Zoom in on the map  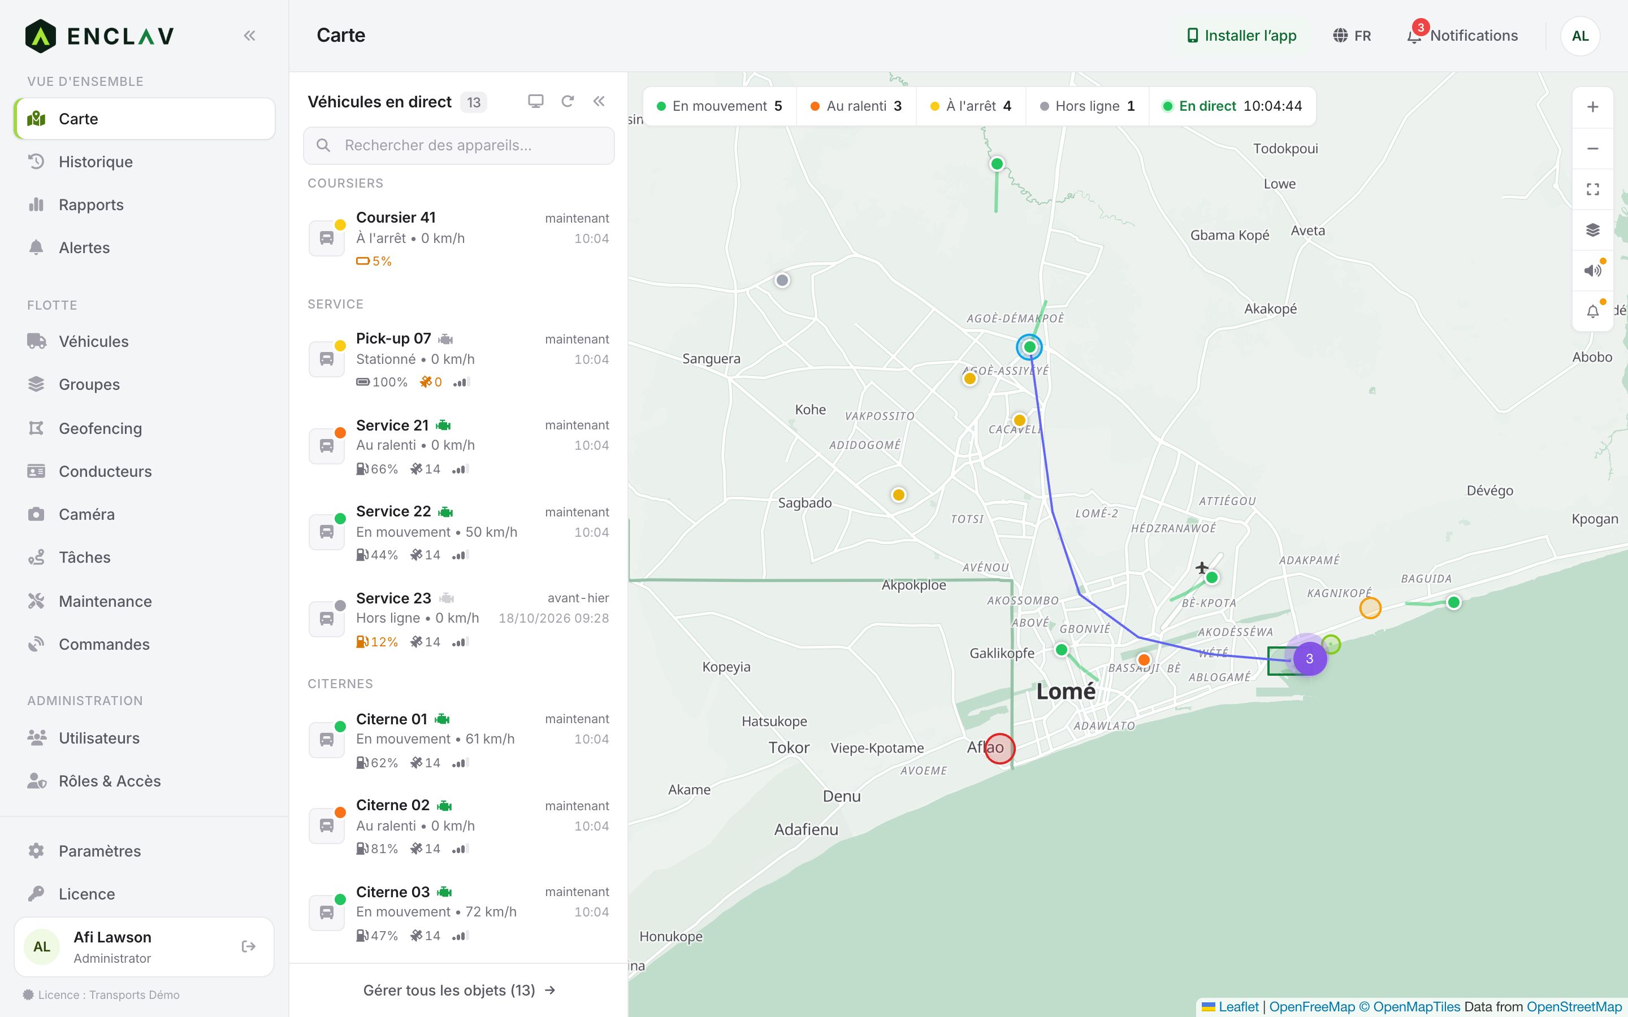click(x=1592, y=107)
